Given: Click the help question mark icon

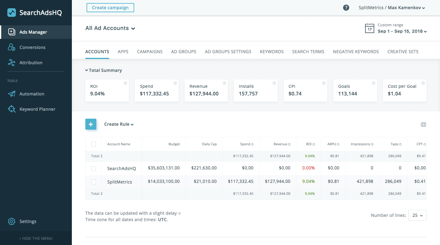Looking at the screenshot, I should tap(346, 8).
